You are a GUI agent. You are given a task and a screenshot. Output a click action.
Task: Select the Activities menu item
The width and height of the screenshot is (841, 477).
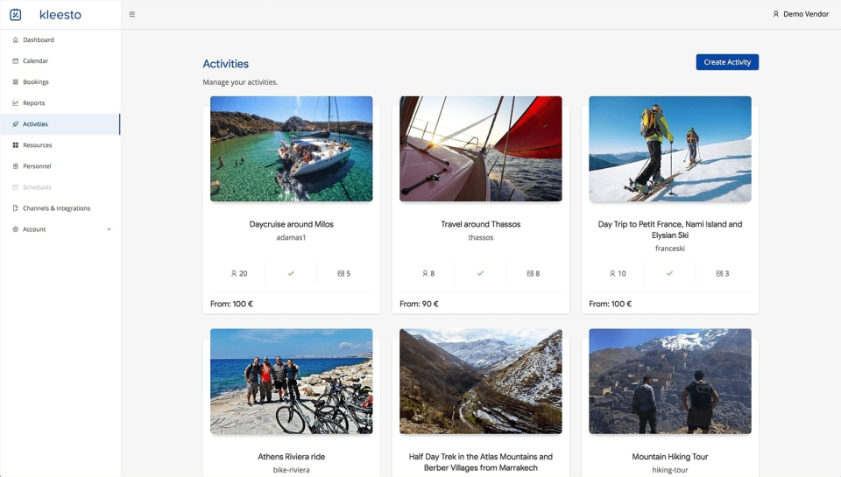(x=35, y=124)
